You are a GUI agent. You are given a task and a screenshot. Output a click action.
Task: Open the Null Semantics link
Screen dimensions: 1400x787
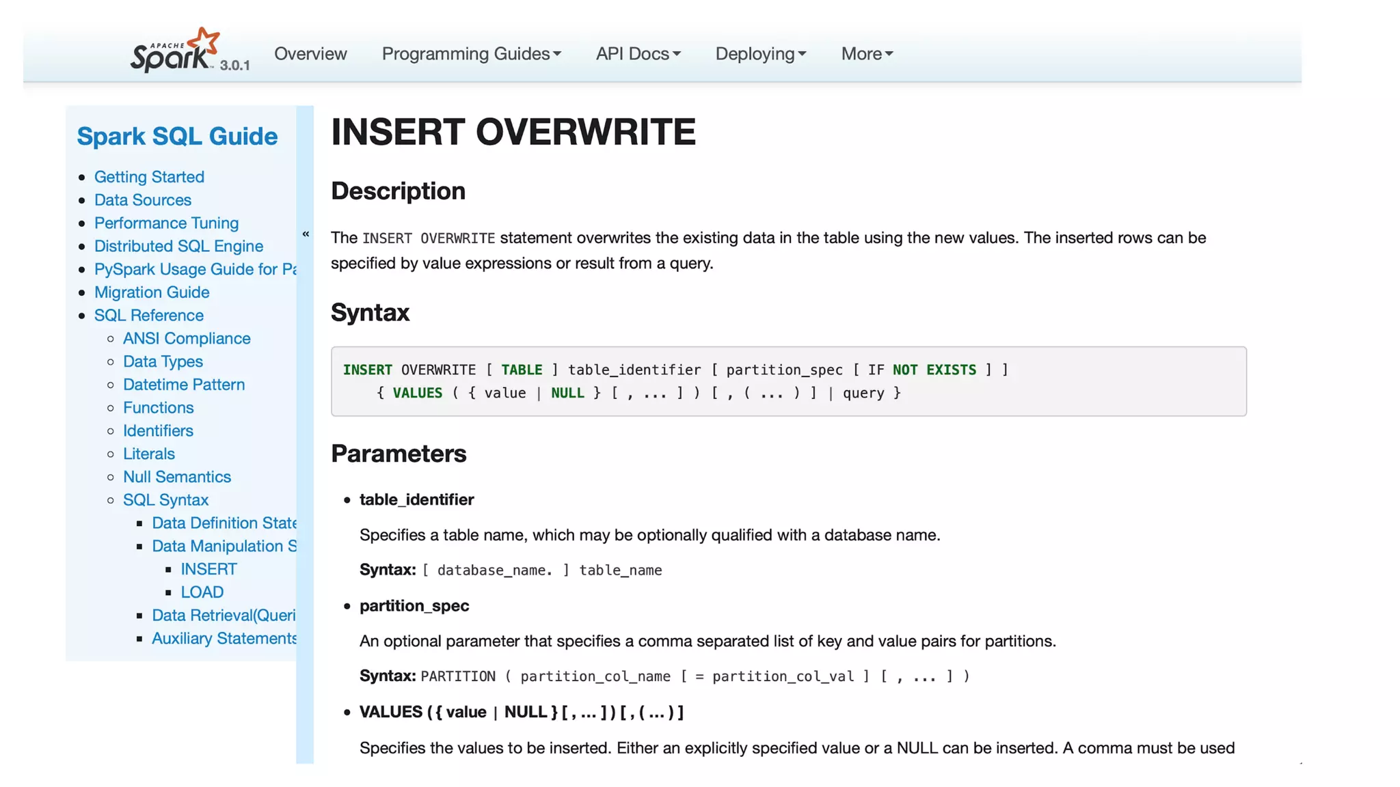click(x=176, y=477)
